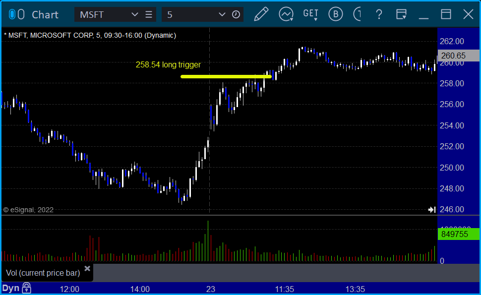This screenshot has height=295, width=481.
Task: Expand the interval dropdown arrow
Action: [222, 14]
